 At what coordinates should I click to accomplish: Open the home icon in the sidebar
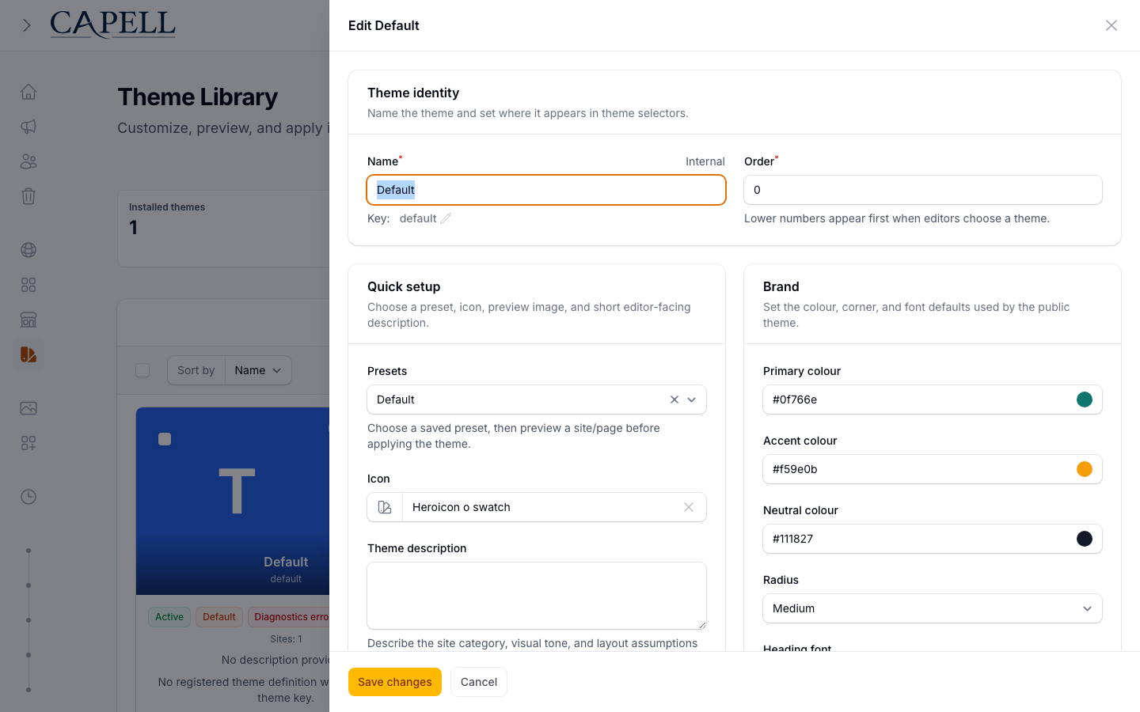click(28, 92)
